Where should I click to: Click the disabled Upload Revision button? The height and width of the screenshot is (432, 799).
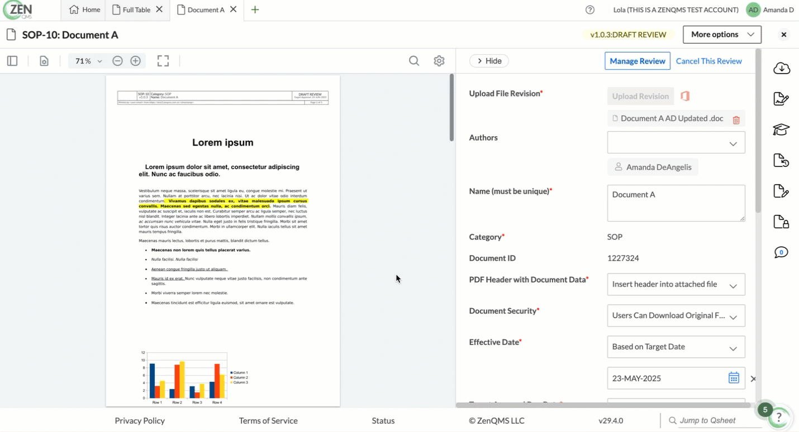[x=640, y=96]
